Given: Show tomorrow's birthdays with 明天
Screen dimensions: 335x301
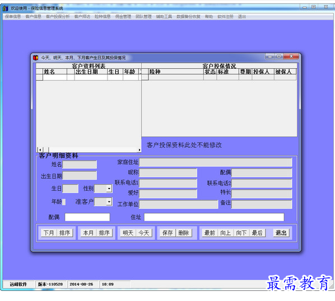Looking at the screenshot, I should pos(128,233).
